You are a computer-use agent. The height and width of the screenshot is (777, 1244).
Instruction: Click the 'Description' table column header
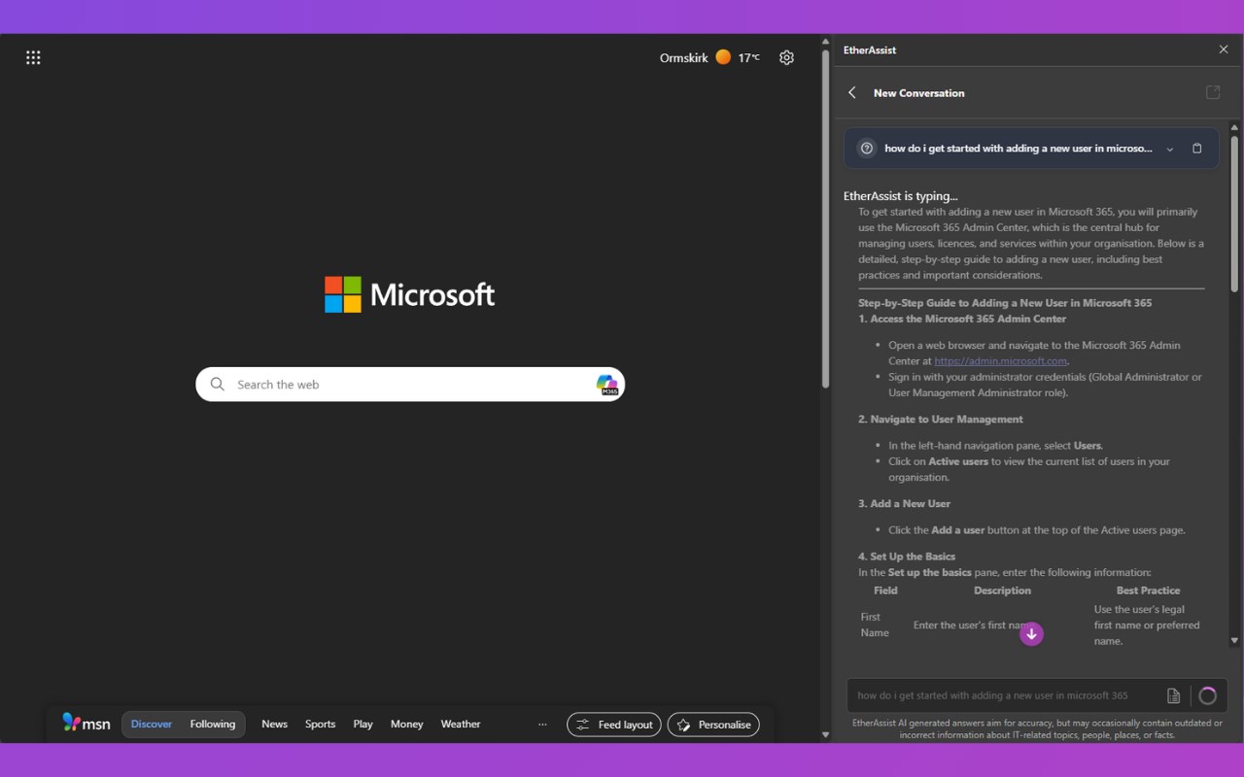point(1002,591)
